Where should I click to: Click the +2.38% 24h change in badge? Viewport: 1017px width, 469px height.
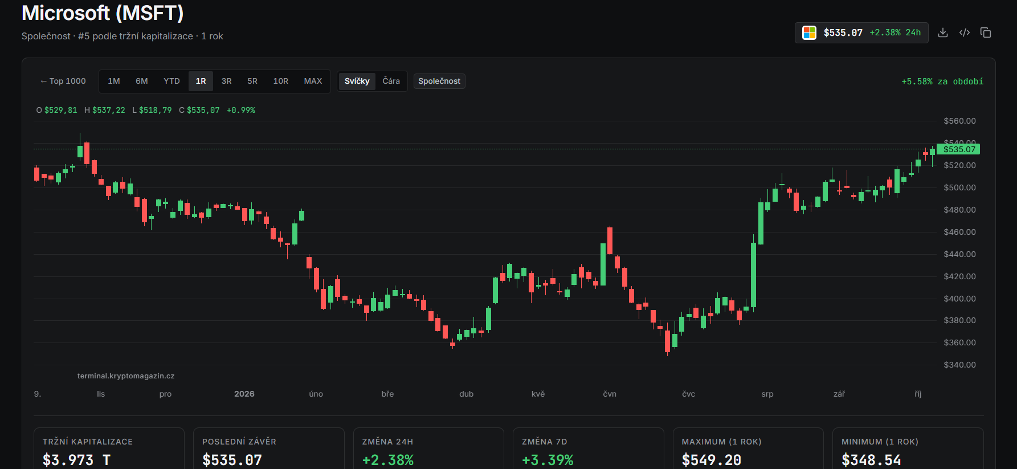[895, 32]
